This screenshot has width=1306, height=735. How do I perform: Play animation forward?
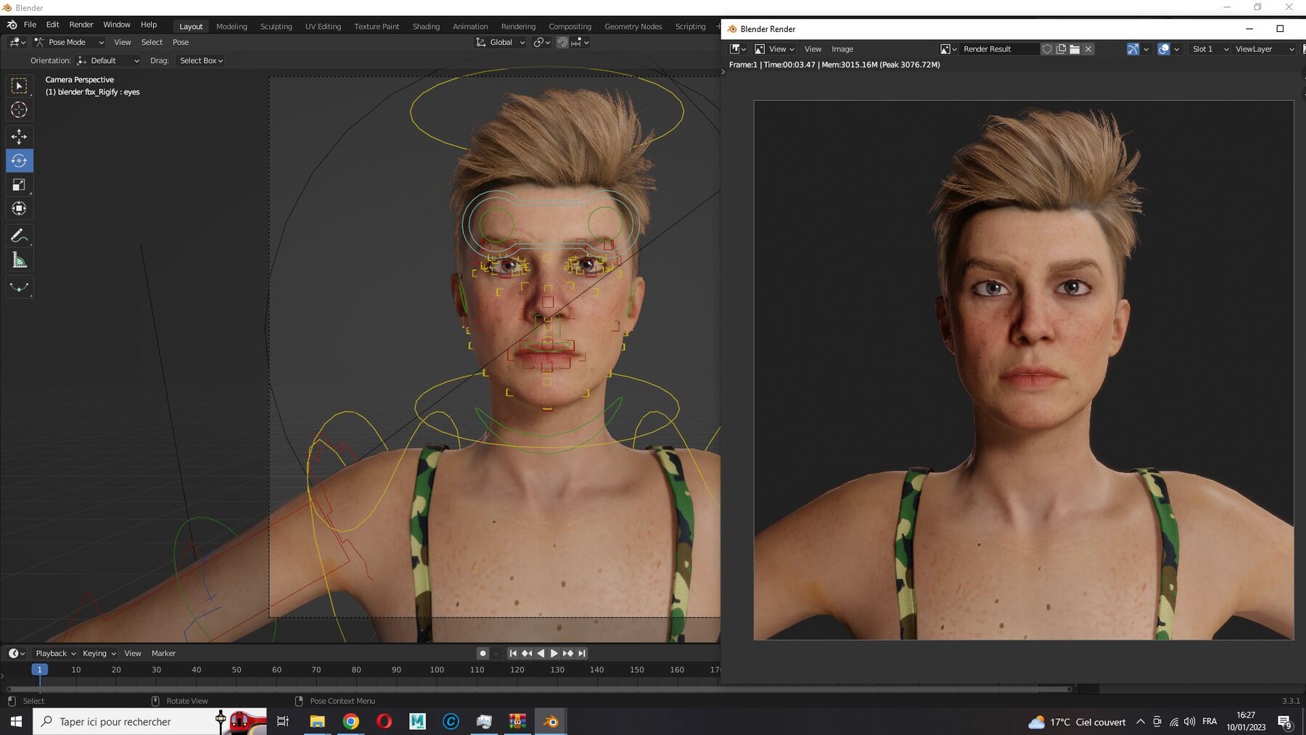[x=554, y=653]
